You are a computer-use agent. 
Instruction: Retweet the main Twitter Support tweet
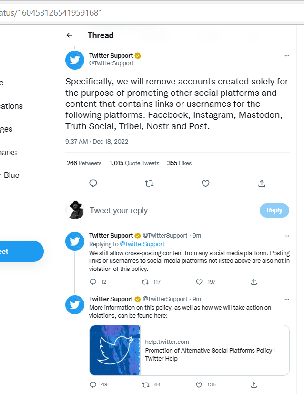pos(149,183)
